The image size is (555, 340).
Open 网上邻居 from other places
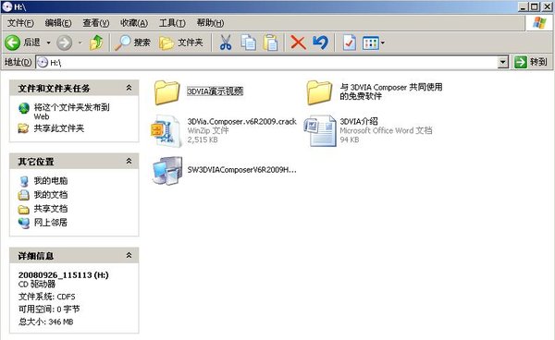[x=51, y=223]
